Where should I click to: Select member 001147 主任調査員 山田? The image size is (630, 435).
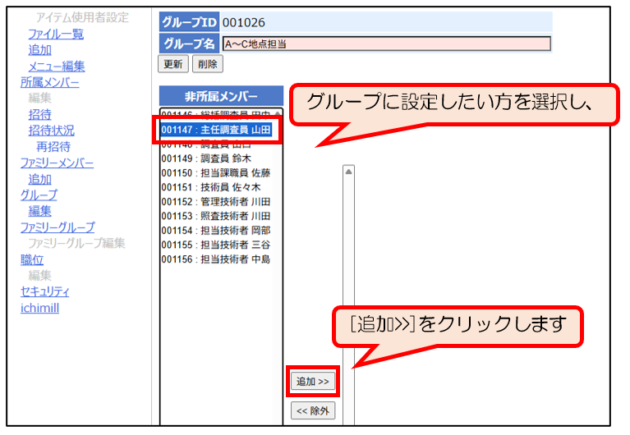[216, 130]
